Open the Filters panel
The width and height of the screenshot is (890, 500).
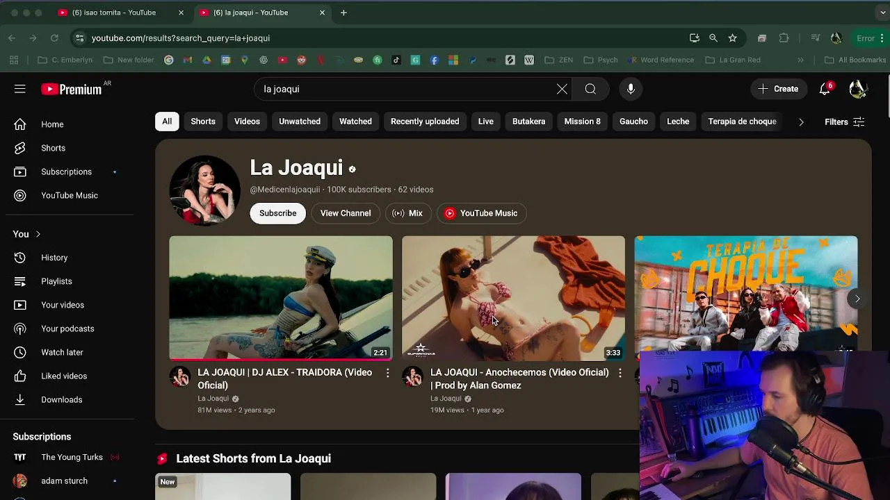coord(844,122)
